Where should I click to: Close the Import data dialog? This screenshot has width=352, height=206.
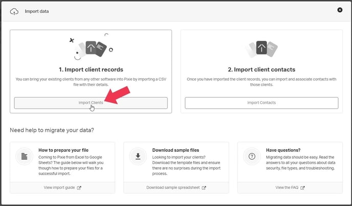coord(339,10)
